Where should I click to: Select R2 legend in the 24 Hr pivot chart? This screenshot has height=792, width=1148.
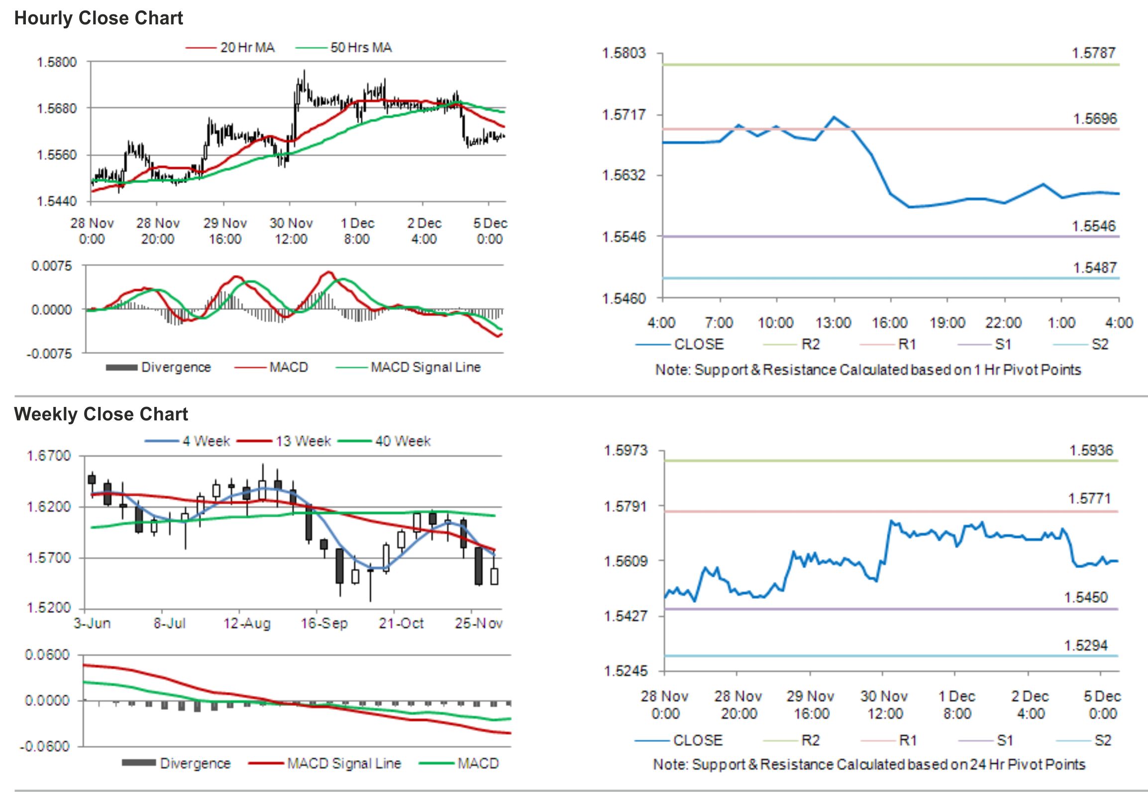[792, 740]
